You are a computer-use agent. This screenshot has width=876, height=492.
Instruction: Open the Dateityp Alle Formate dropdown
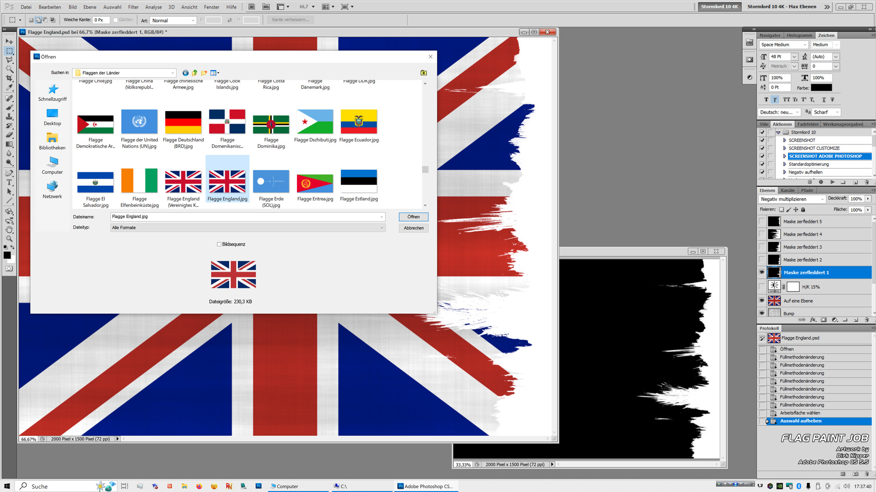(x=382, y=228)
